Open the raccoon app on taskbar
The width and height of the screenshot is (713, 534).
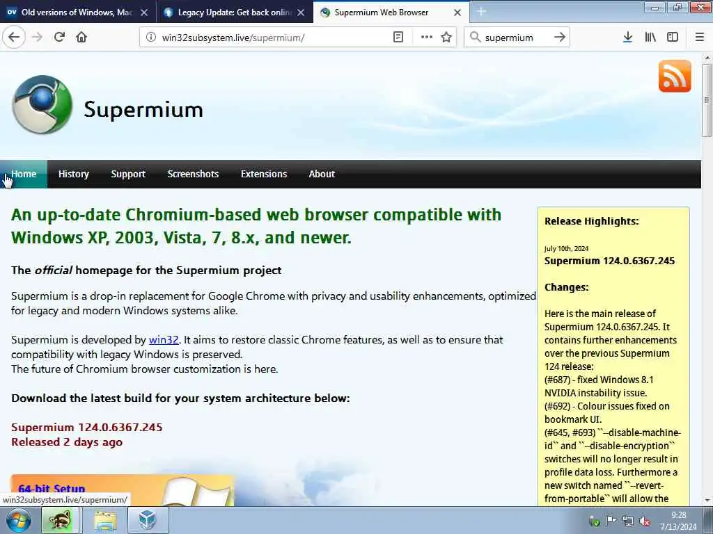click(x=60, y=520)
